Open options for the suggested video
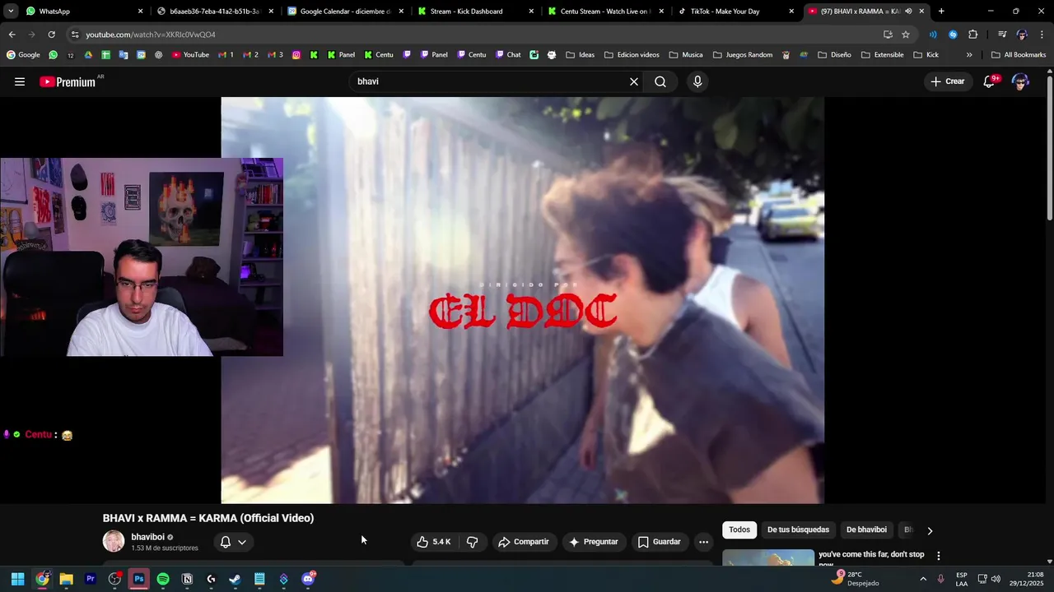The height and width of the screenshot is (592, 1054). pyautogui.click(x=938, y=556)
